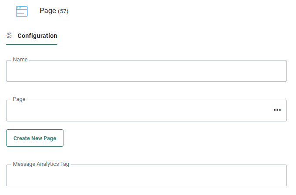
Task: Click the "Name" field label
Action: pos(20,60)
